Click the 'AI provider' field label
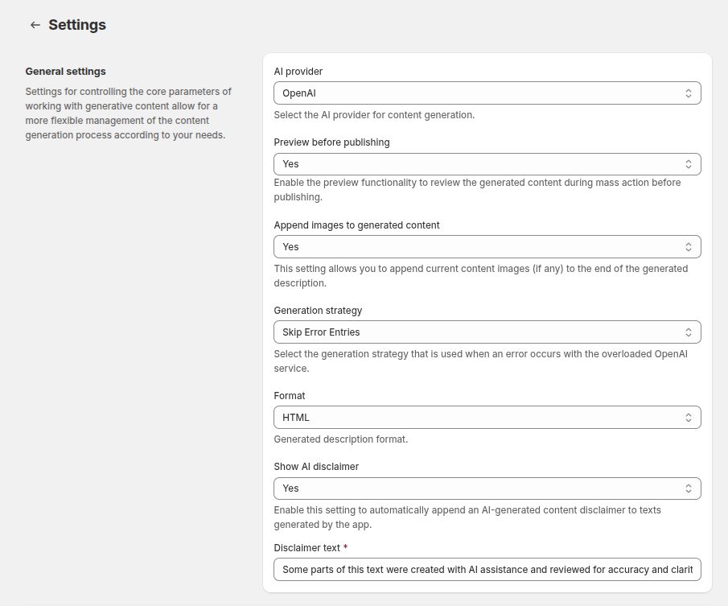Screen dimensions: 728x606 298,72
